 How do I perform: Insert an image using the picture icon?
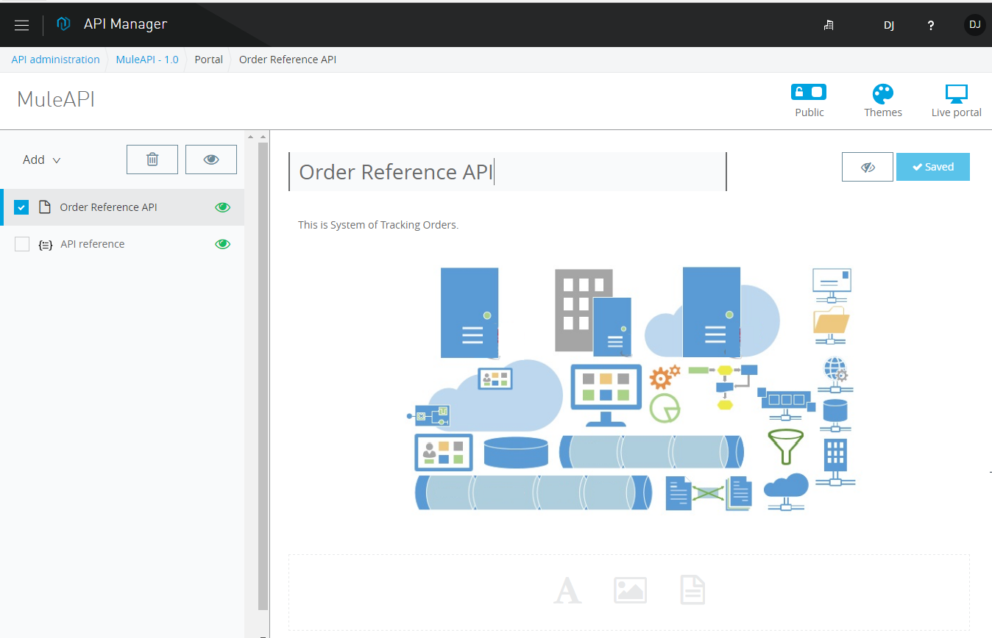[629, 589]
